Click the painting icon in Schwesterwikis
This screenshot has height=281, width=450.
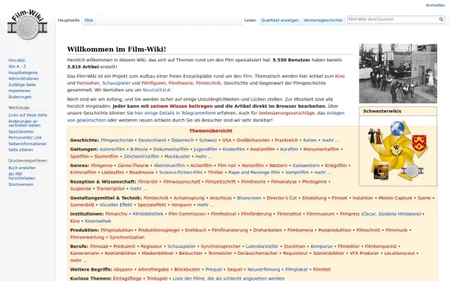pyautogui.click(x=381, y=172)
